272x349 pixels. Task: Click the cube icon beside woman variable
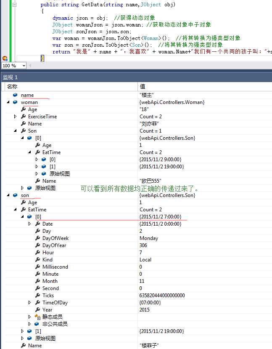(x=15, y=102)
